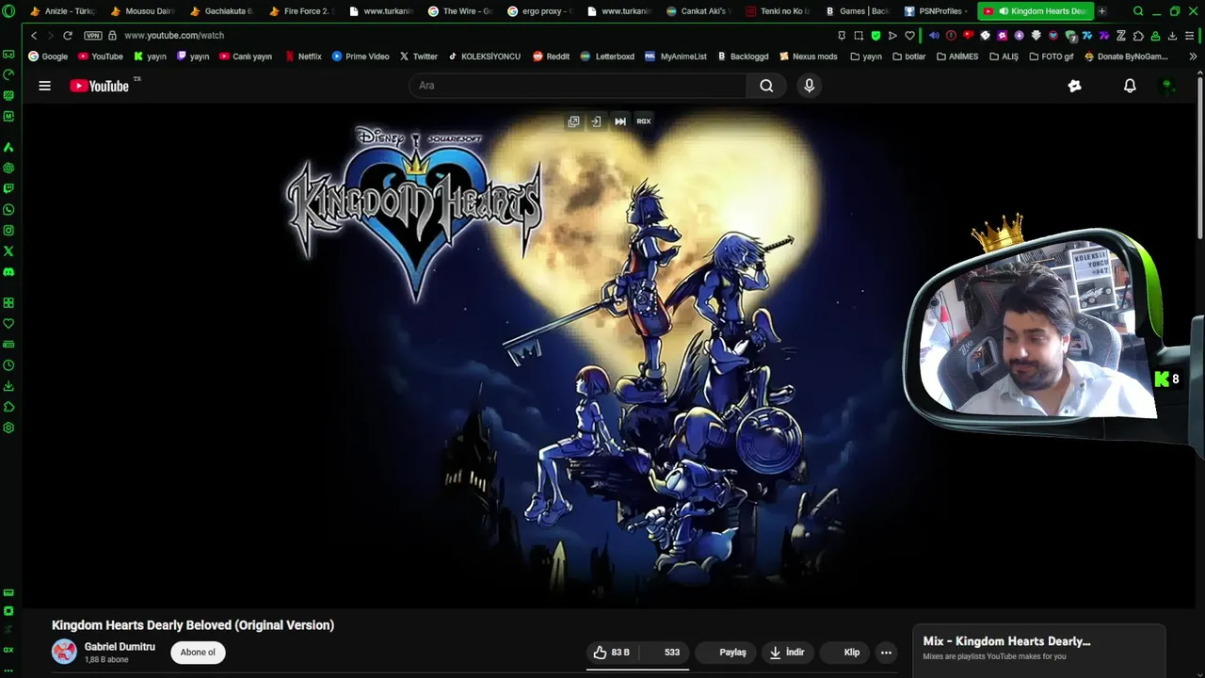Open the YouTube create/settings icon beside bell
The width and height of the screenshot is (1205, 678).
click(x=1074, y=86)
